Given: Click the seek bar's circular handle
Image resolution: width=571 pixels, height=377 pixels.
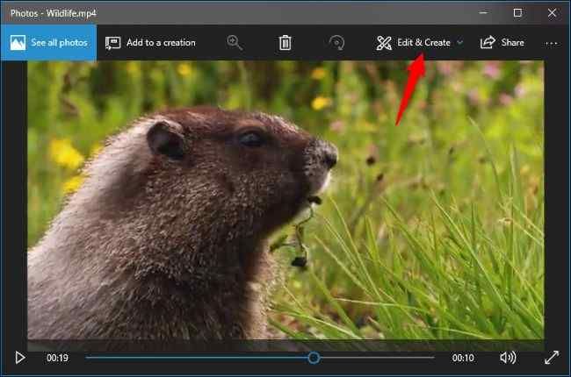Looking at the screenshot, I should point(314,358).
